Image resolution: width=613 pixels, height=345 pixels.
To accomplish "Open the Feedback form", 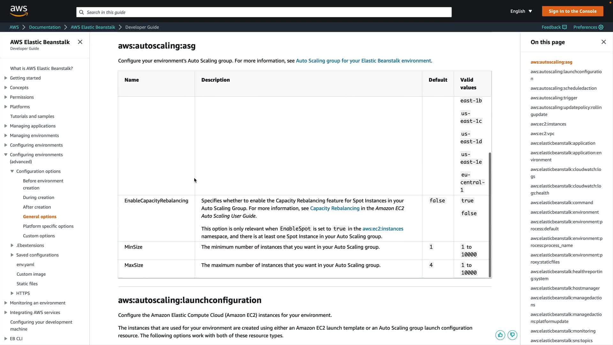I will coord(554,27).
